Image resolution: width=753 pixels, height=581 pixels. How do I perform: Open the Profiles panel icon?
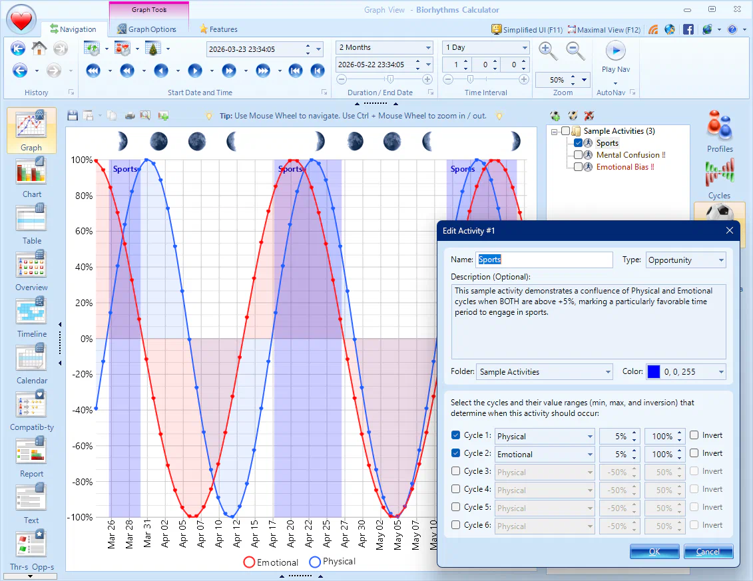tap(720, 130)
